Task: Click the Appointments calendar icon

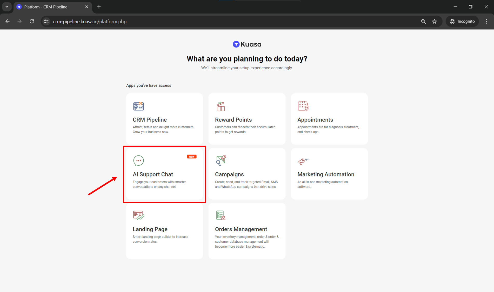Action: coord(303,106)
